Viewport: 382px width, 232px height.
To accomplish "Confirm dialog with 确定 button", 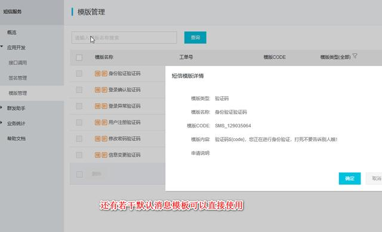I will coord(350,178).
